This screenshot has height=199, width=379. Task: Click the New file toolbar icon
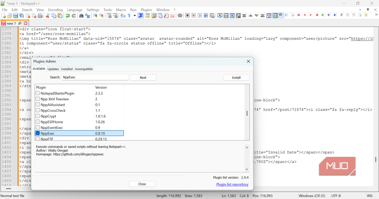pos(3,16)
